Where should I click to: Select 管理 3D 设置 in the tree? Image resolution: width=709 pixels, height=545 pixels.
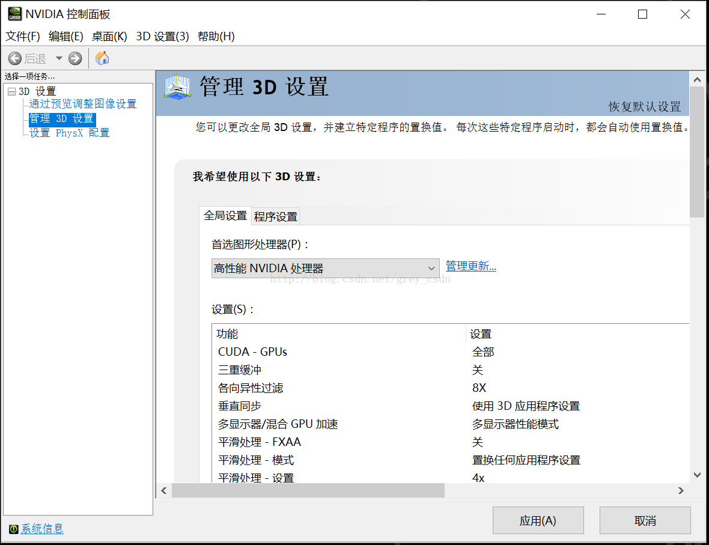coord(62,119)
